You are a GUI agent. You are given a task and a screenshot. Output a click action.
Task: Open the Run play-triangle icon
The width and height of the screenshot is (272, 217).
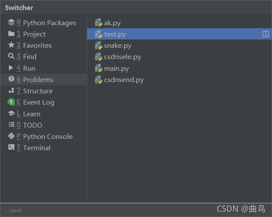click(x=11, y=68)
